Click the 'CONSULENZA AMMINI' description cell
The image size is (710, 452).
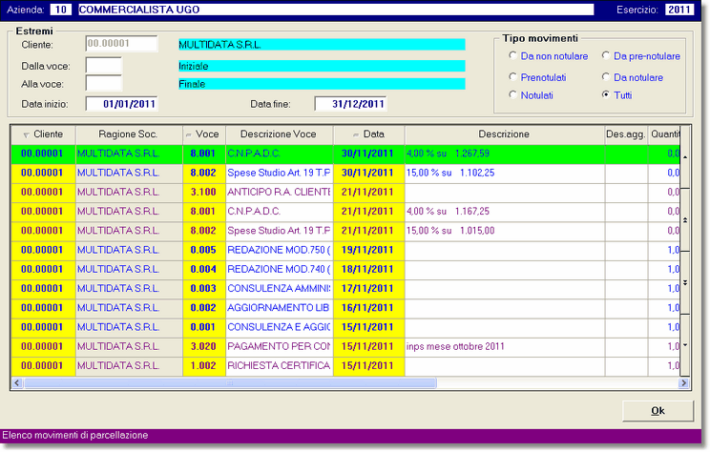click(x=280, y=289)
